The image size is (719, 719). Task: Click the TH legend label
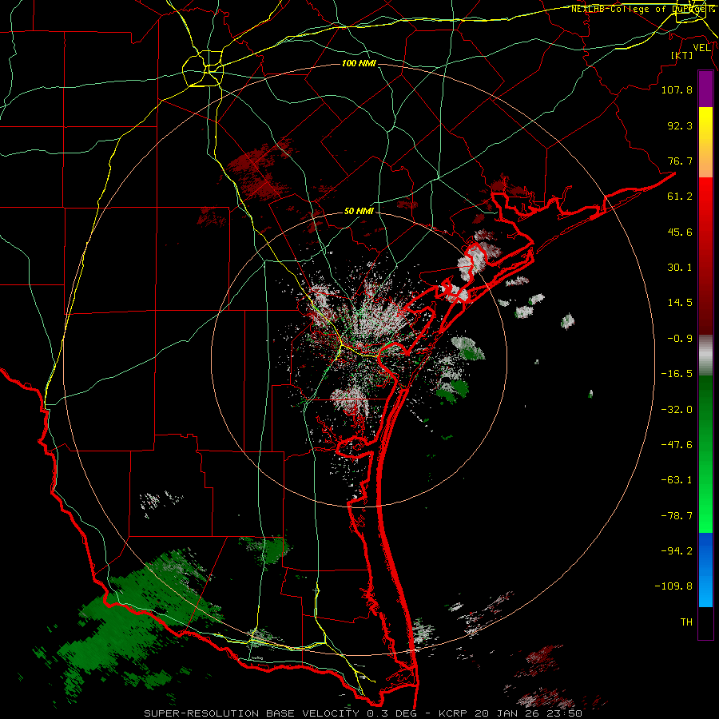(x=686, y=622)
